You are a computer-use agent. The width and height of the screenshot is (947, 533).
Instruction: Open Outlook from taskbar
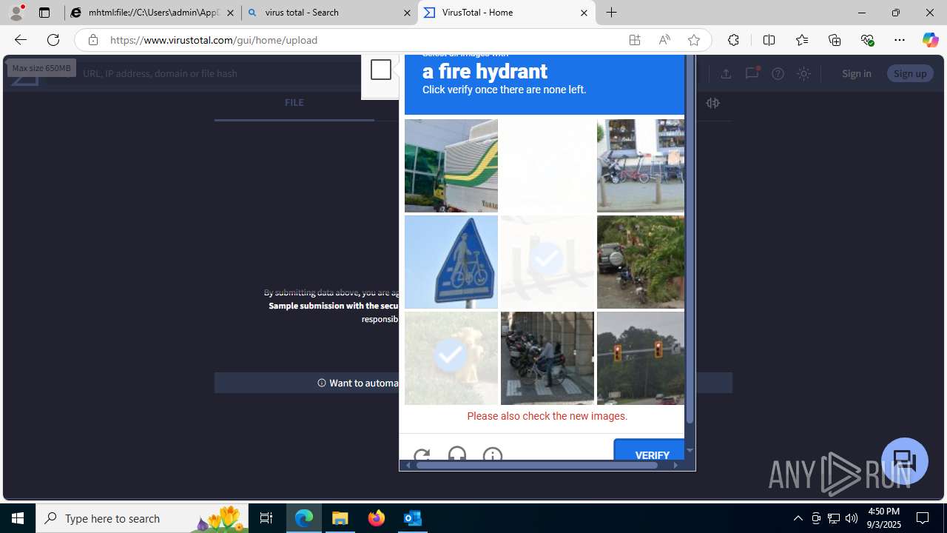point(413,518)
